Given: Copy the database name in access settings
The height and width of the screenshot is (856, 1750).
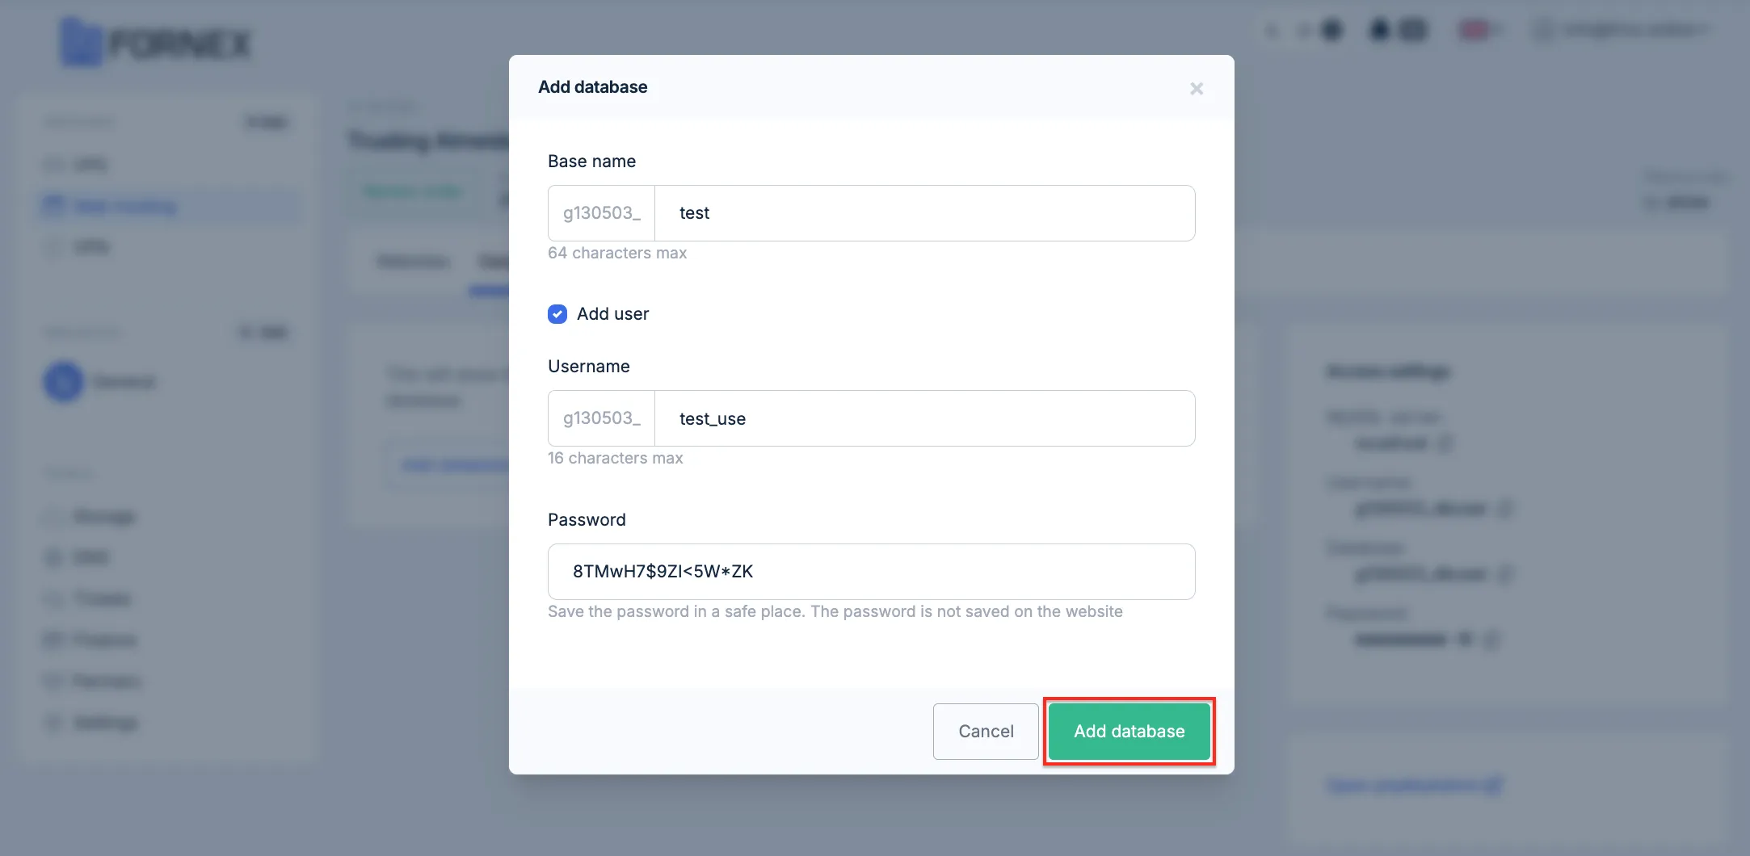Looking at the screenshot, I should pyautogui.click(x=1504, y=574).
